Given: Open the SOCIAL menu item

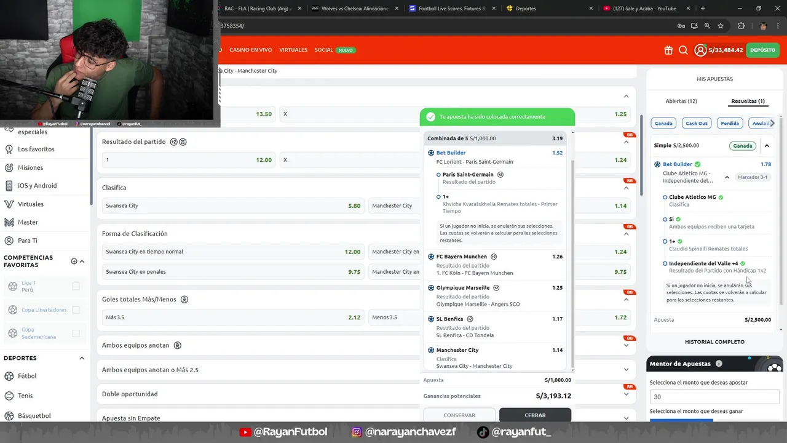Looking at the screenshot, I should point(323,50).
